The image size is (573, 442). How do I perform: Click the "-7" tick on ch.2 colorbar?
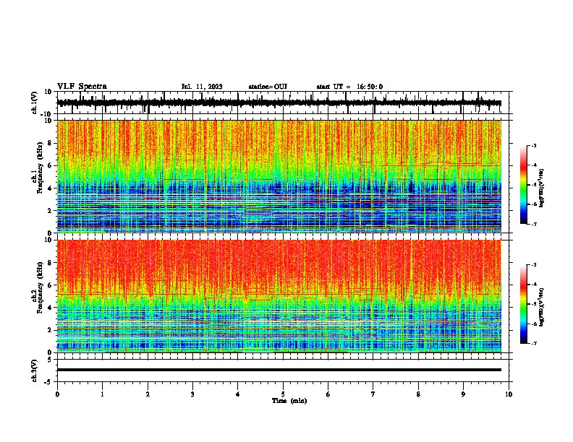(533, 343)
